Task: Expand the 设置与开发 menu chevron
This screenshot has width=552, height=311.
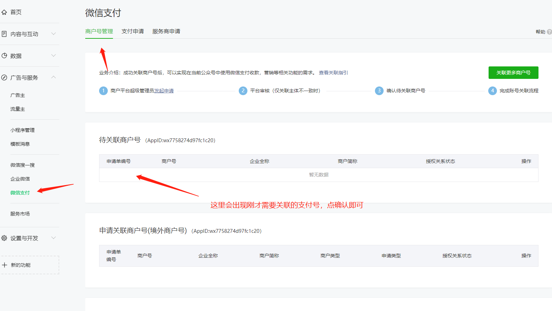Action: click(x=53, y=238)
